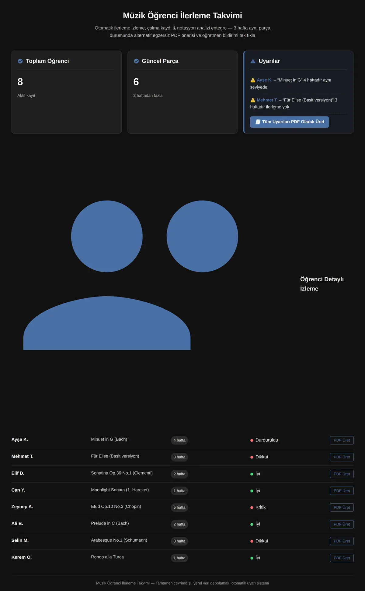Image resolution: width=365 pixels, height=591 pixels.
Task: Click PDF Üret for Ayşe K.
Action: 342,440
